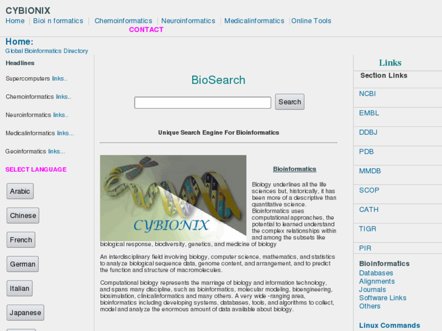Open NCBI section link

(x=367, y=94)
